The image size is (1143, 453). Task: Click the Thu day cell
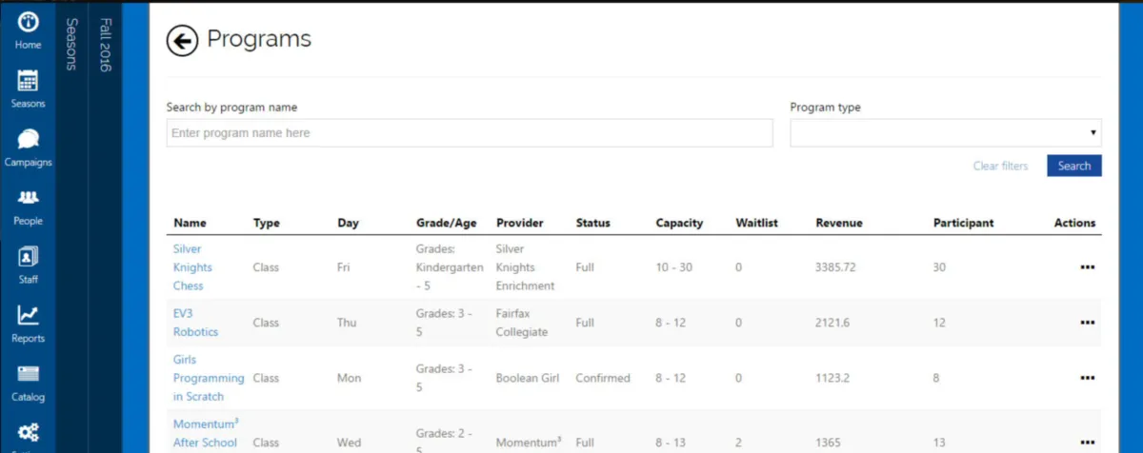347,323
